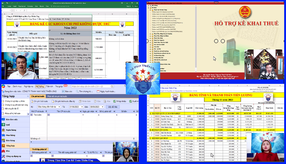Image resolution: width=286 pixels, height=164 pixels.
Task: Add Chi phí trả trước đầu kỳ
Action: coord(63,101)
